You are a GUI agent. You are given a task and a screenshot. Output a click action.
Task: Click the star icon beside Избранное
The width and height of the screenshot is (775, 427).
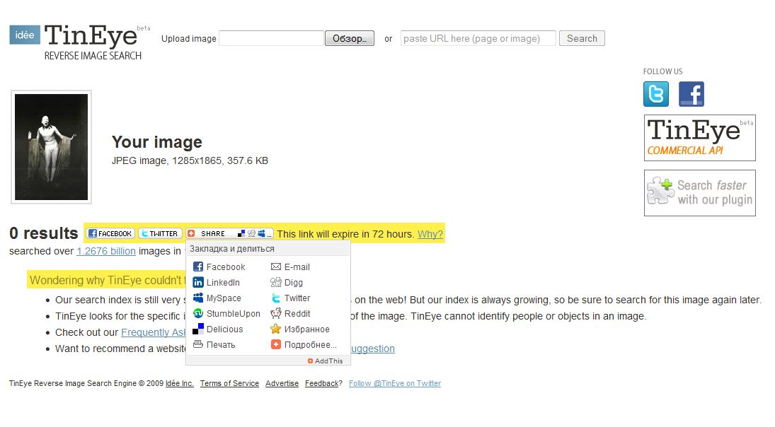tap(276, 329)
